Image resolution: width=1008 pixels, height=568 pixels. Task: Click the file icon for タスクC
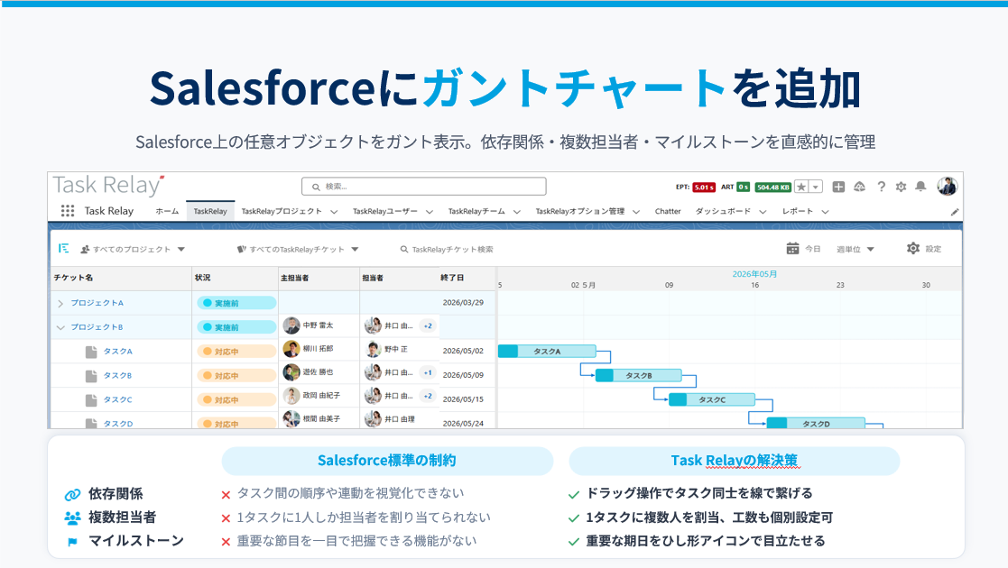pyautogui.click(x=91, y=399)
